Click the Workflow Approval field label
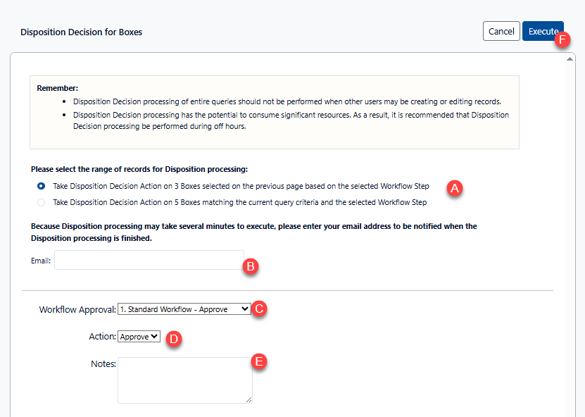Screen dimensions: 585x417 [77, 309]
